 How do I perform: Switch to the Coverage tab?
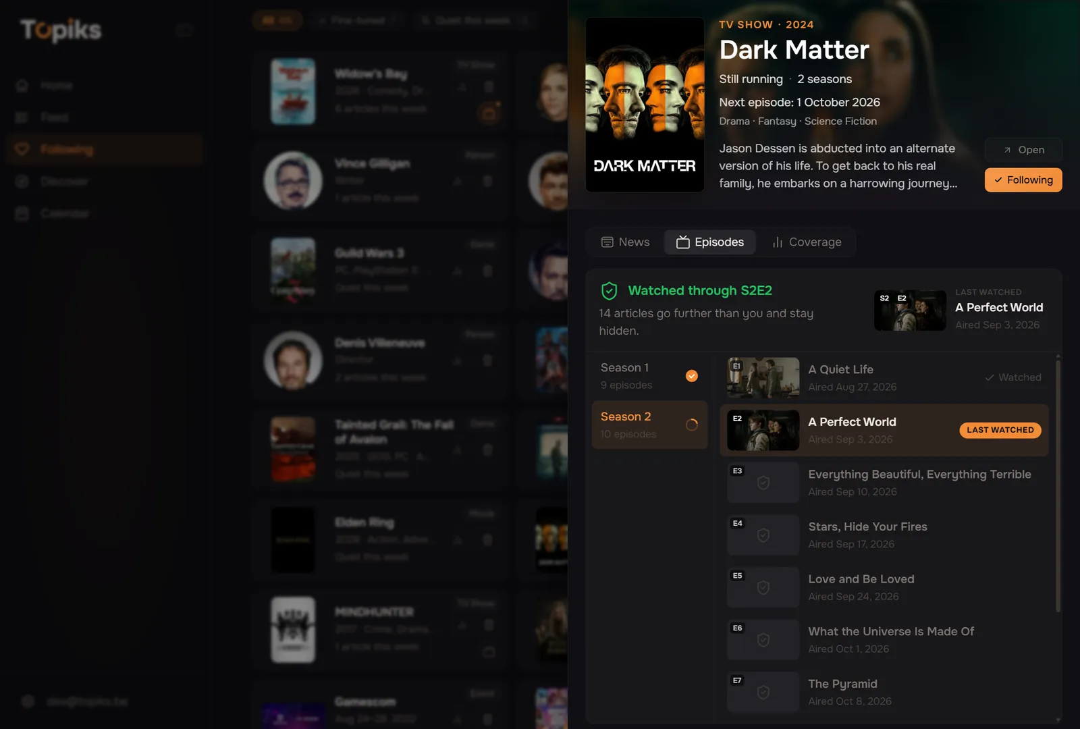click(x=807, y=242)
